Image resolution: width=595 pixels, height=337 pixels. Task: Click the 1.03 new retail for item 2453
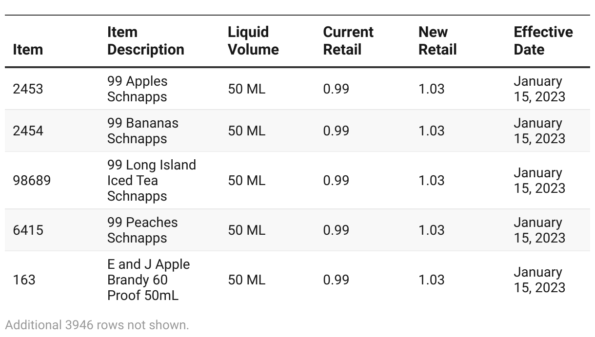click(432, 89)
